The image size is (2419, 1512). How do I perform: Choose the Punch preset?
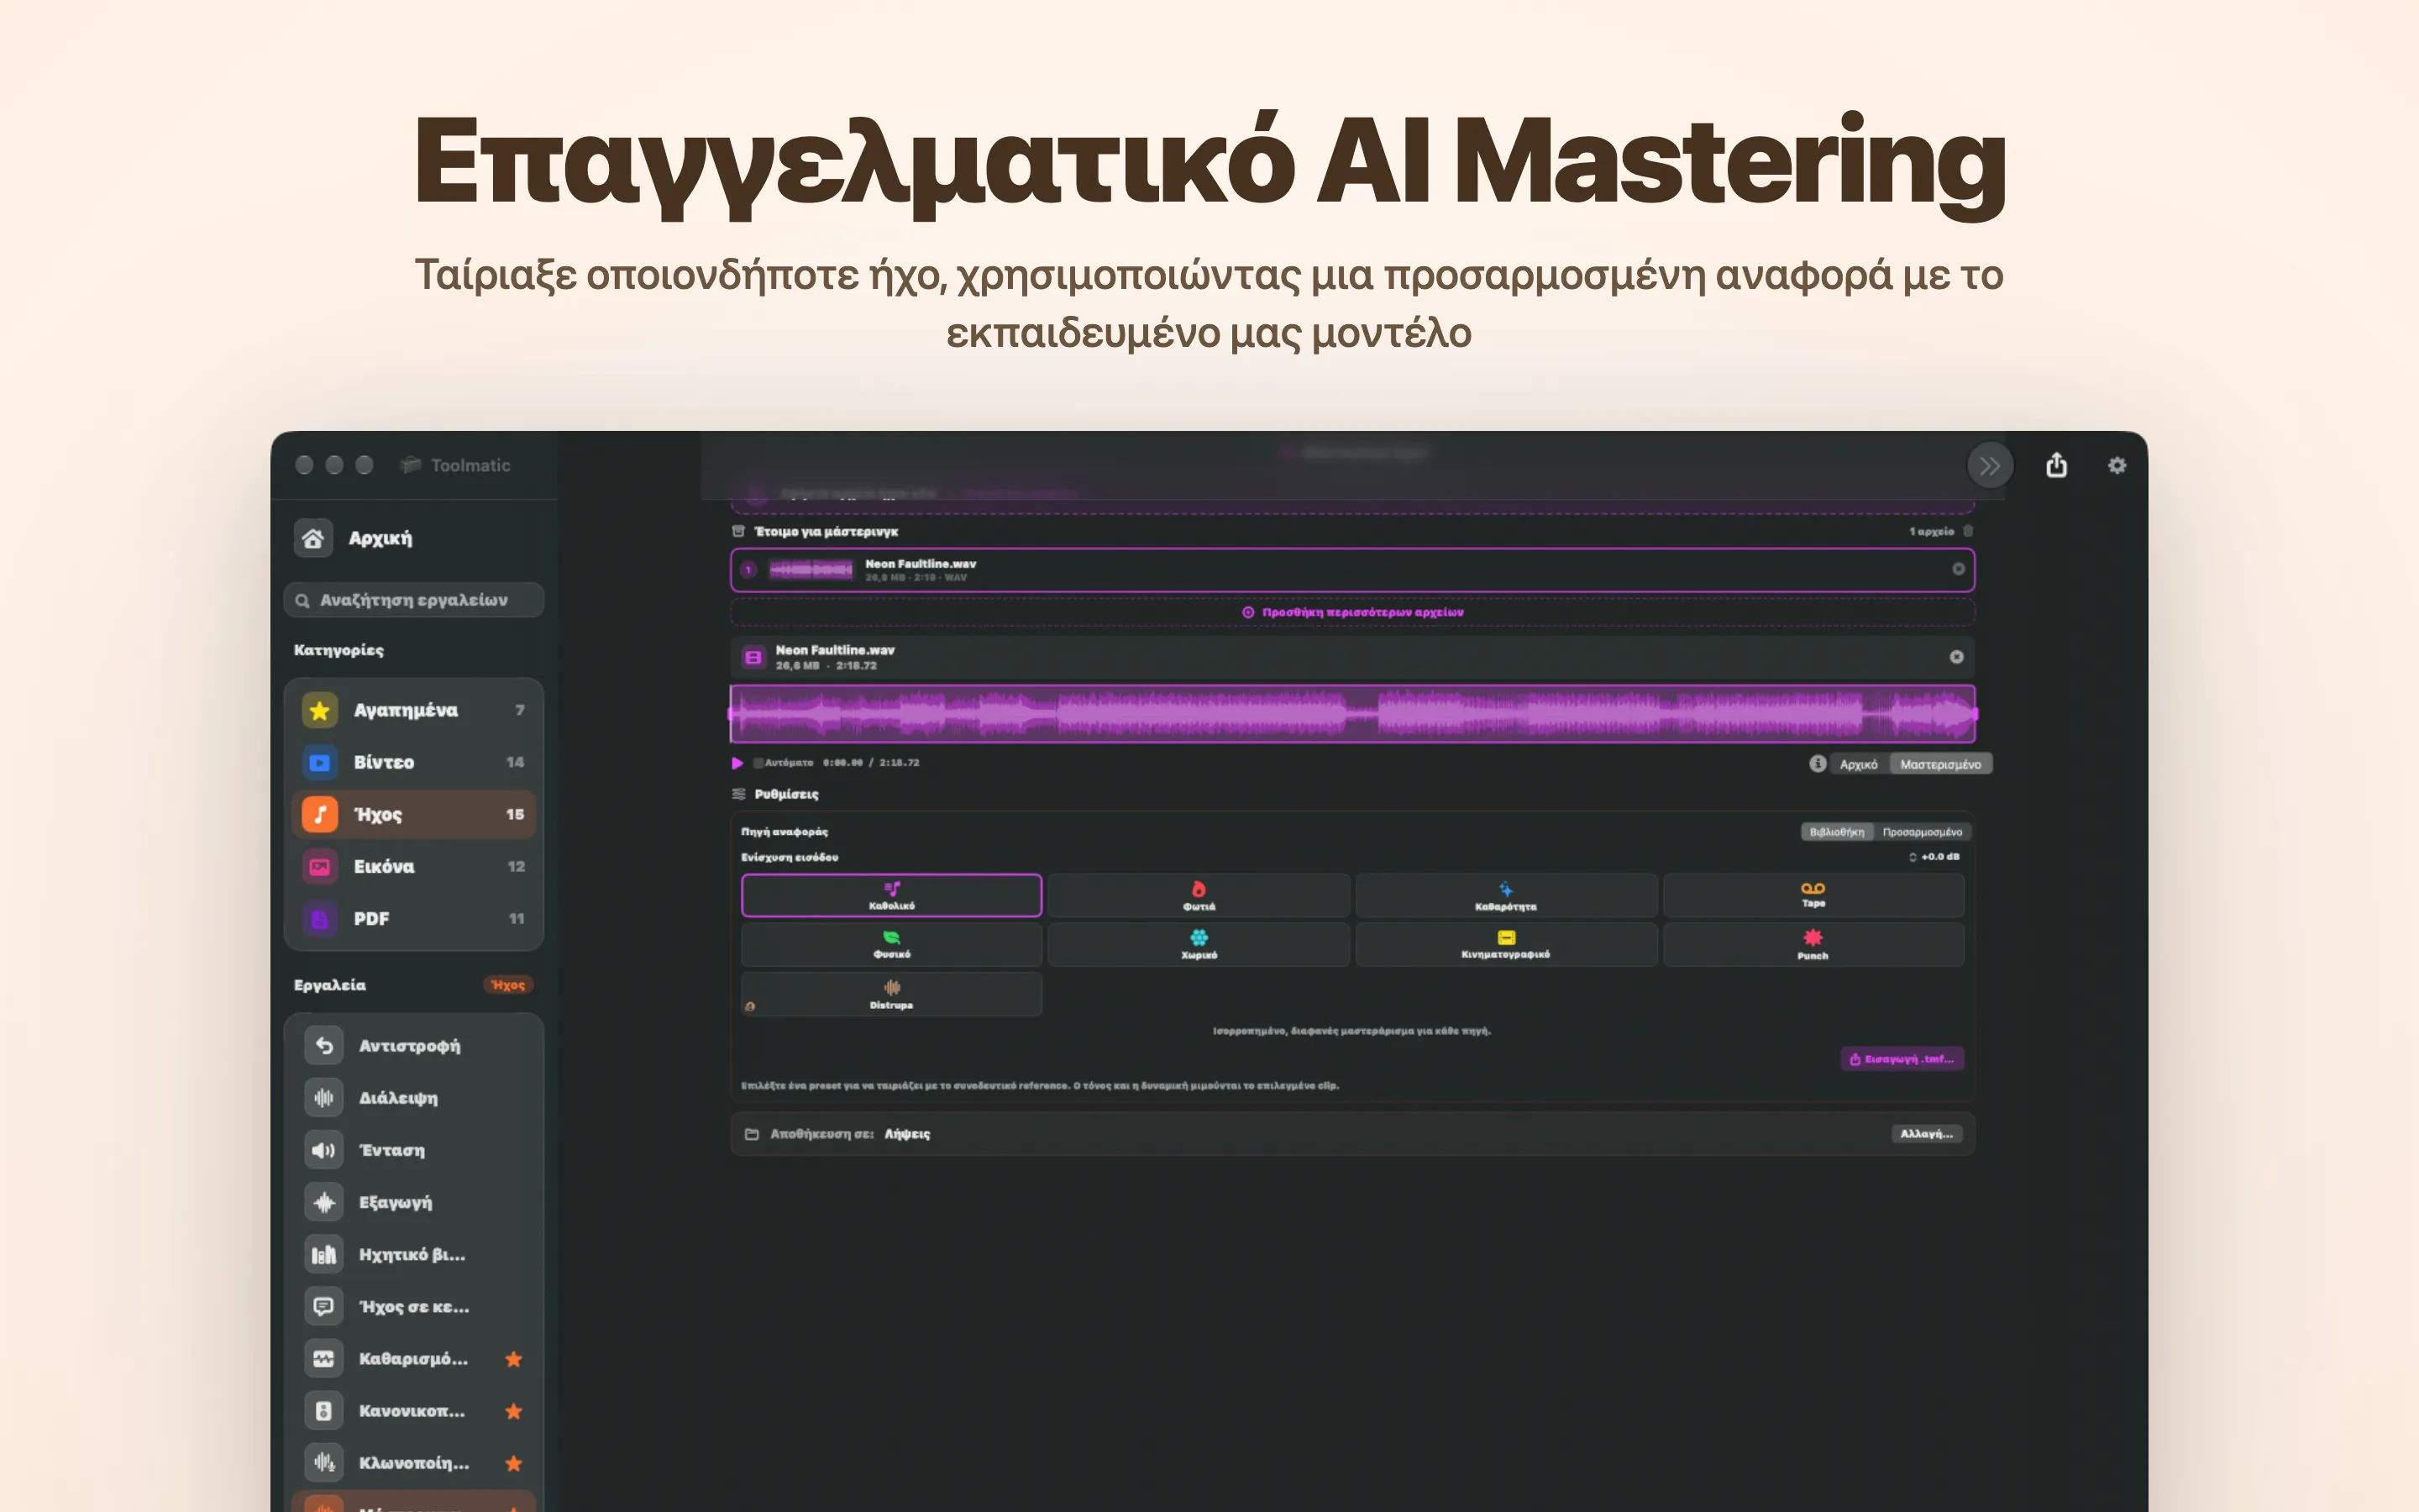coord(1813,944)
